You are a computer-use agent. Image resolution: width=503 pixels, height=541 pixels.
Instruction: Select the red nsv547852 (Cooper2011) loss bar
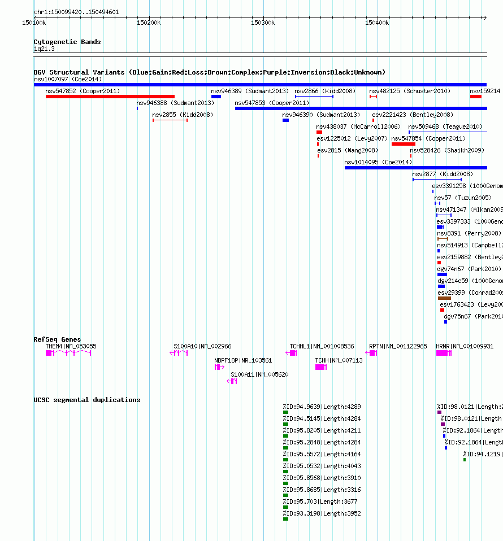tap(110, 97)
